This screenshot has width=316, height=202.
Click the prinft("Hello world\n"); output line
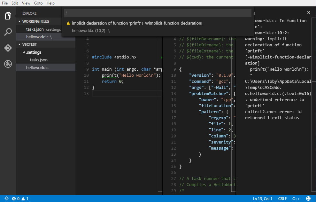coord(279,69)
